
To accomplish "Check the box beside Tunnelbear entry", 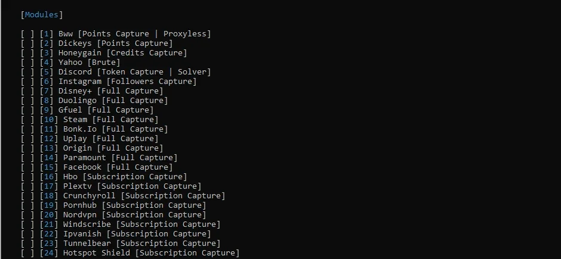I will click(27, 244).
